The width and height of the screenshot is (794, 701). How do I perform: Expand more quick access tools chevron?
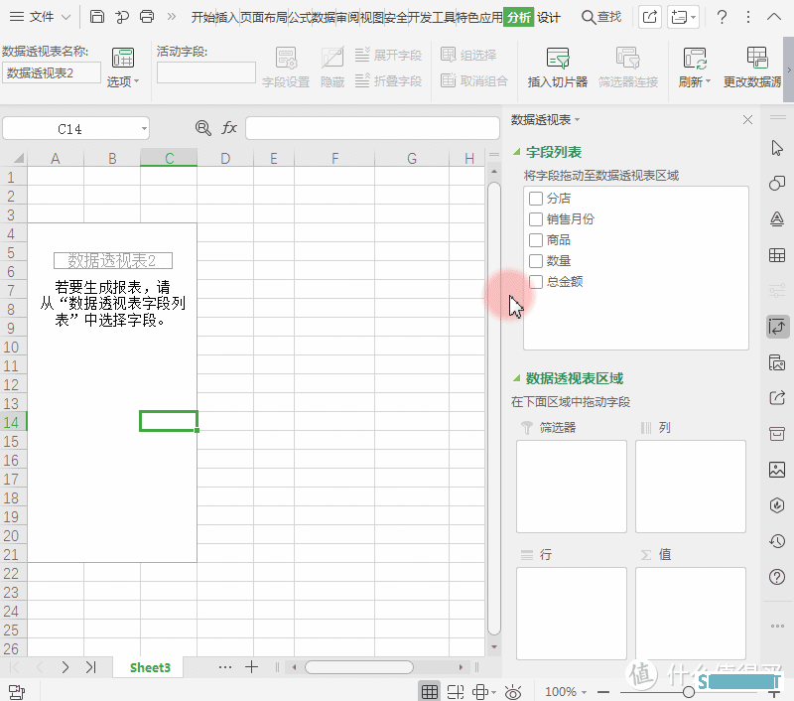coord(172,17)
